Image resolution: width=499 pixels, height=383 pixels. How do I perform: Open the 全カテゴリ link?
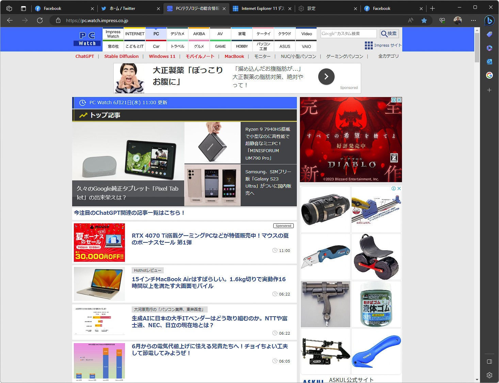(x=388, y=56)
